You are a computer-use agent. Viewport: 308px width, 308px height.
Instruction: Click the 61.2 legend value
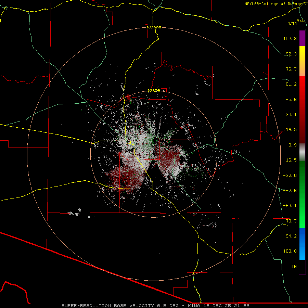click(291, 84)
